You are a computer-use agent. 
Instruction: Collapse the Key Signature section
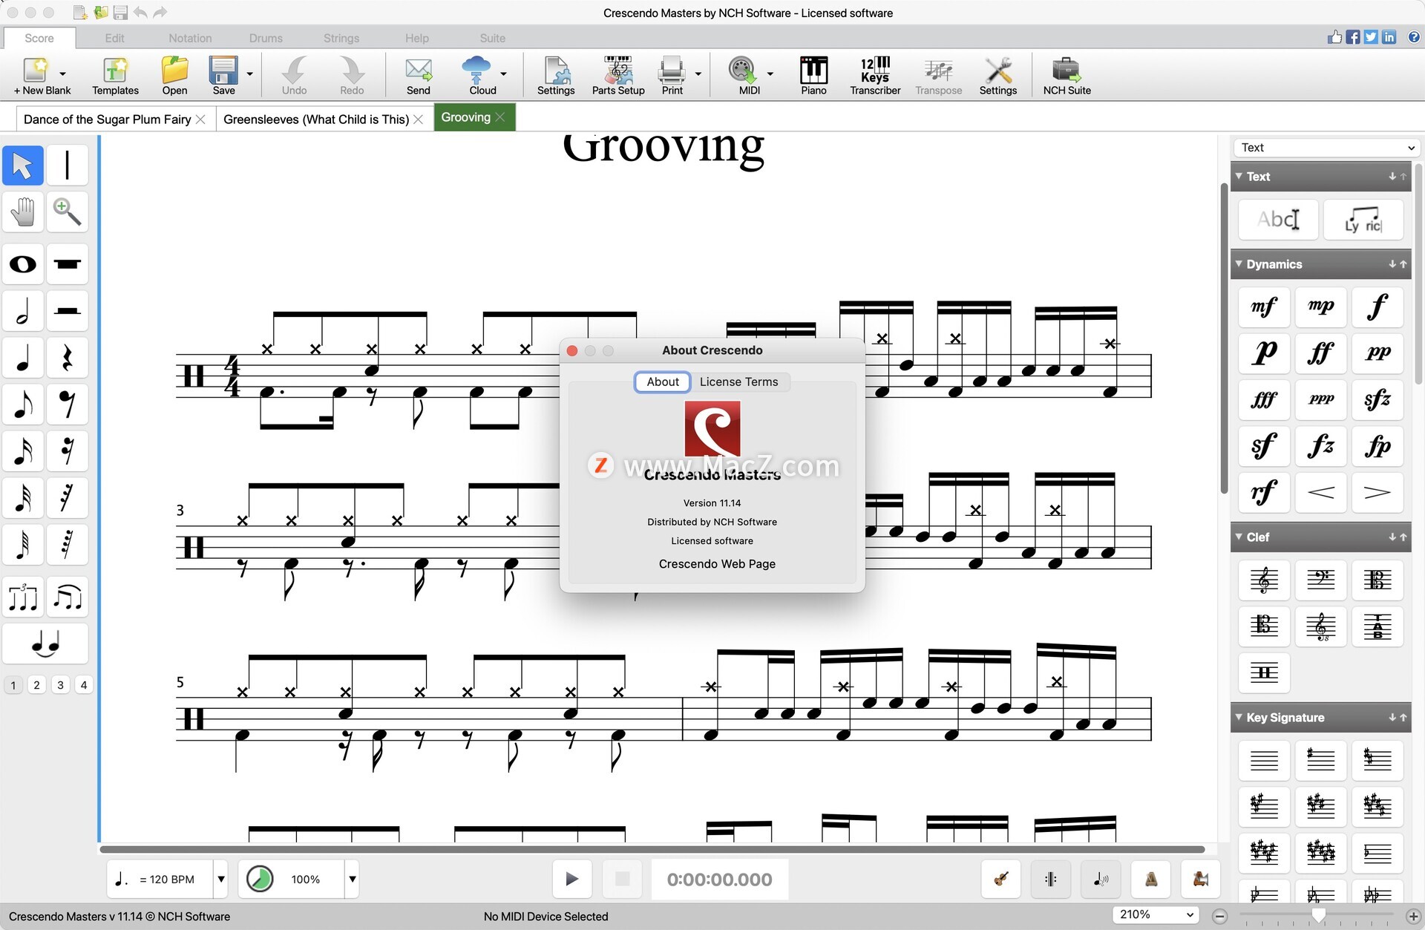[x=1239, y=717]
